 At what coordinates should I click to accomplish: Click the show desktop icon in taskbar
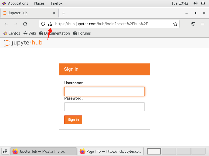(5, 151)
